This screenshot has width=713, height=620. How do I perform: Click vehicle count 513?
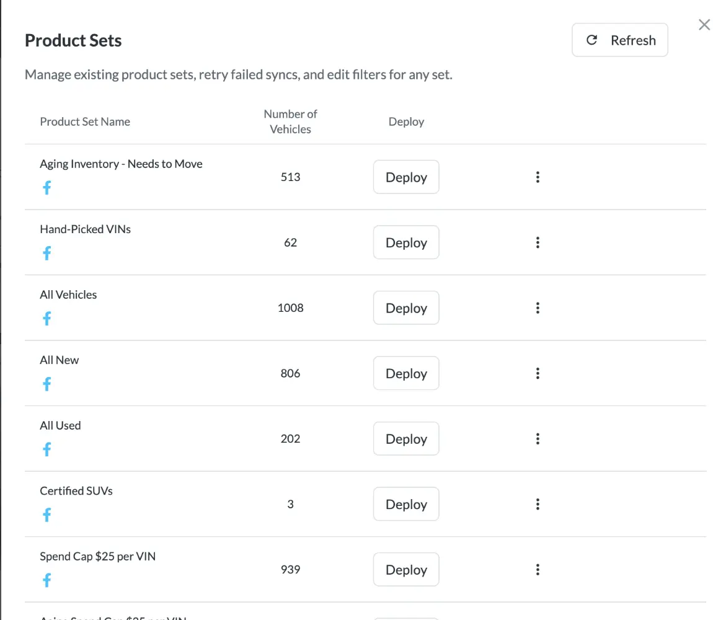(x=291, y=177)
